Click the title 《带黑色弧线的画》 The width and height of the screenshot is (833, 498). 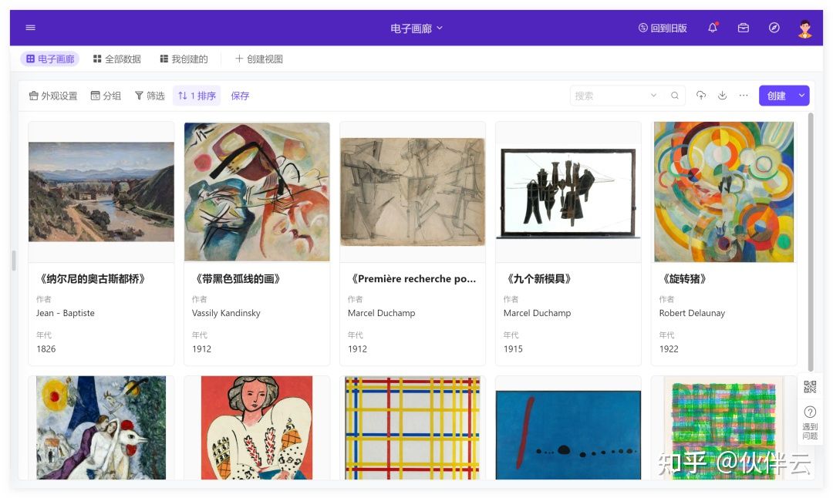[238, 279]
